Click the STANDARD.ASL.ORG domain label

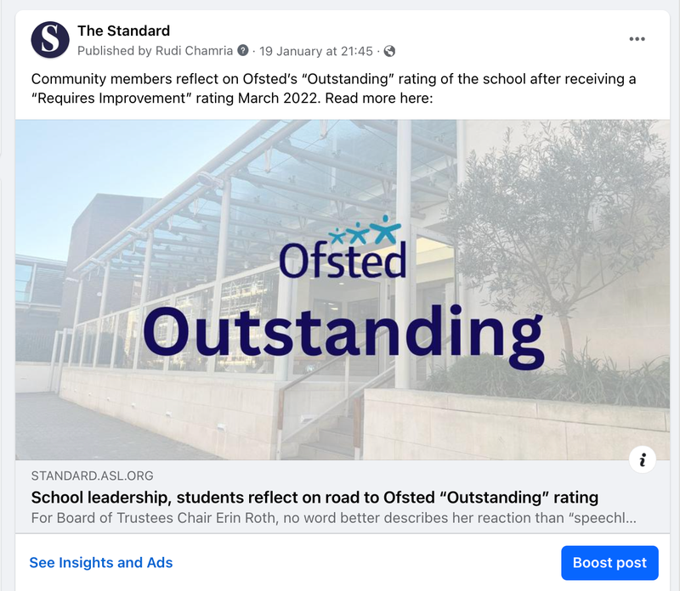click(x=92, y=476)
